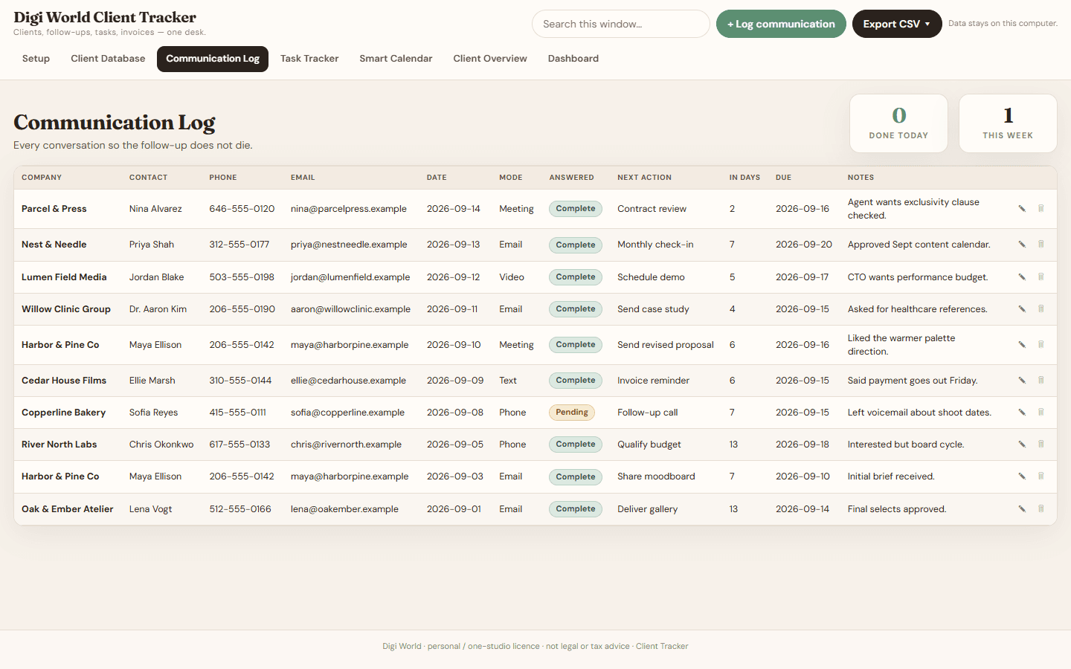Edit Harbor & Pine Co entry dated 2026-09-03

click(x=1022, y=476)
